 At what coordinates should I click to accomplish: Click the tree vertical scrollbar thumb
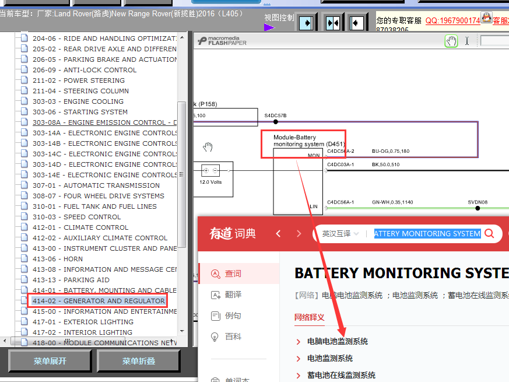tap(182, 174)
